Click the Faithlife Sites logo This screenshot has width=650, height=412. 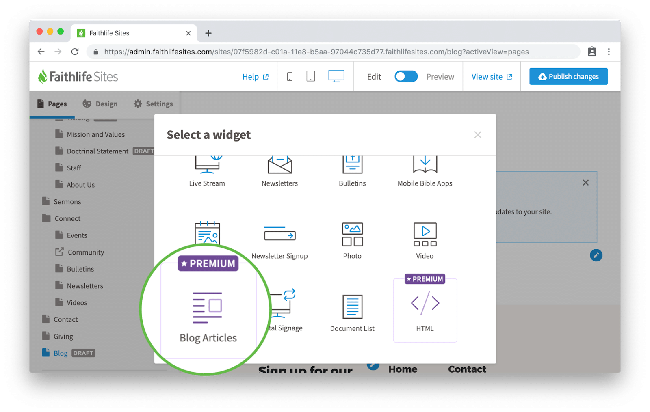78,76
